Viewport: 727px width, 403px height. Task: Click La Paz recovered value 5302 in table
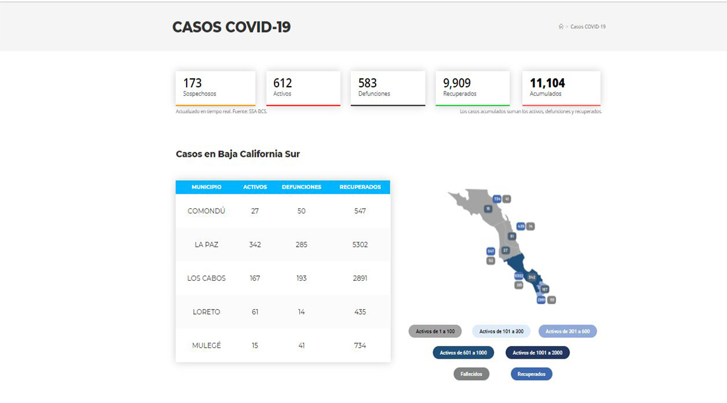[x=360, y=244]
